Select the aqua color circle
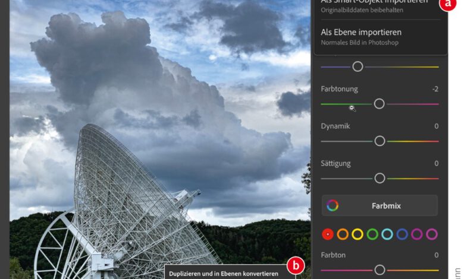The image size is (464, 279). coord(387,234)
